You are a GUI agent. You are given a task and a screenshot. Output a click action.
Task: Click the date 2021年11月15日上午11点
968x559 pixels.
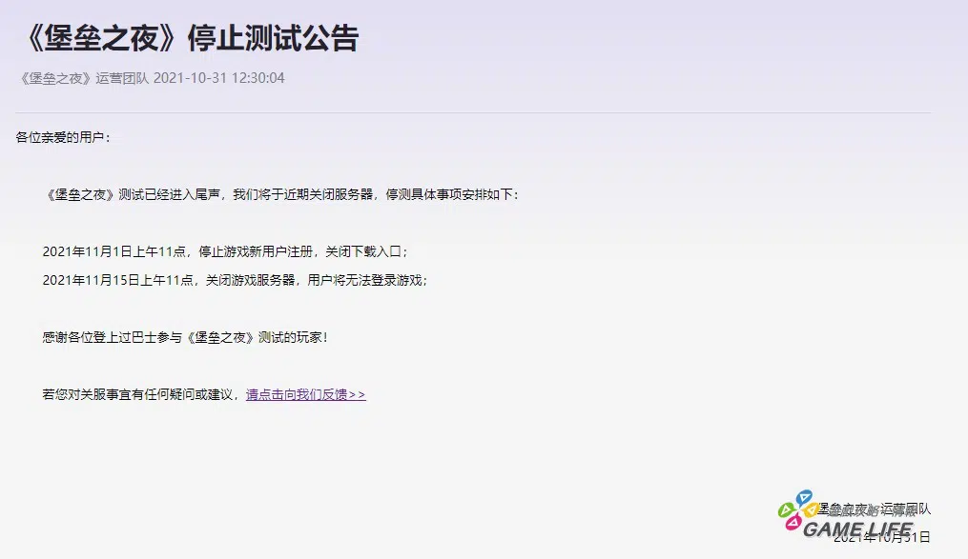point(118,280)
